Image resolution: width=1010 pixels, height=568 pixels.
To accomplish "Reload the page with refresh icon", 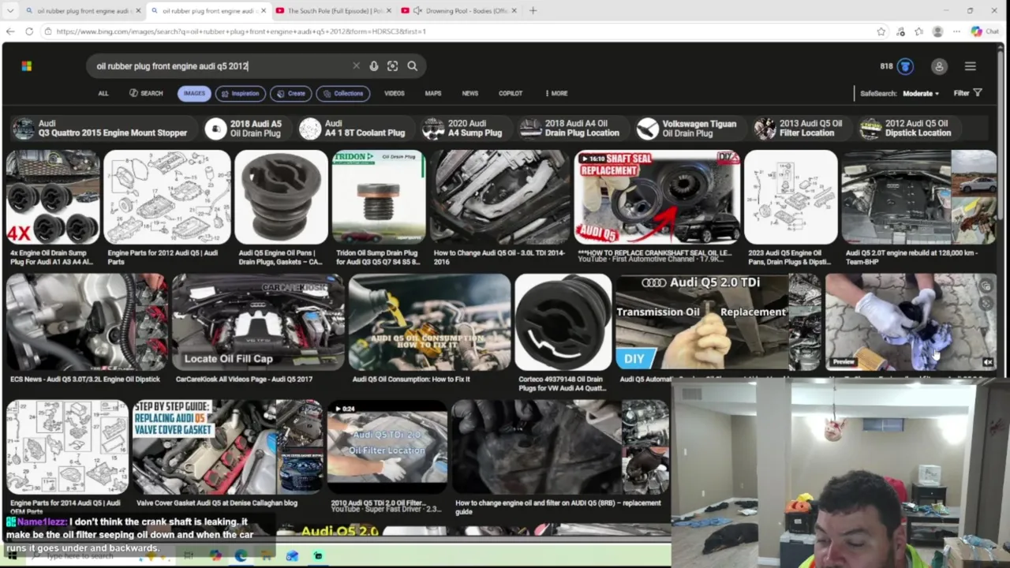I will pos(29,32).
